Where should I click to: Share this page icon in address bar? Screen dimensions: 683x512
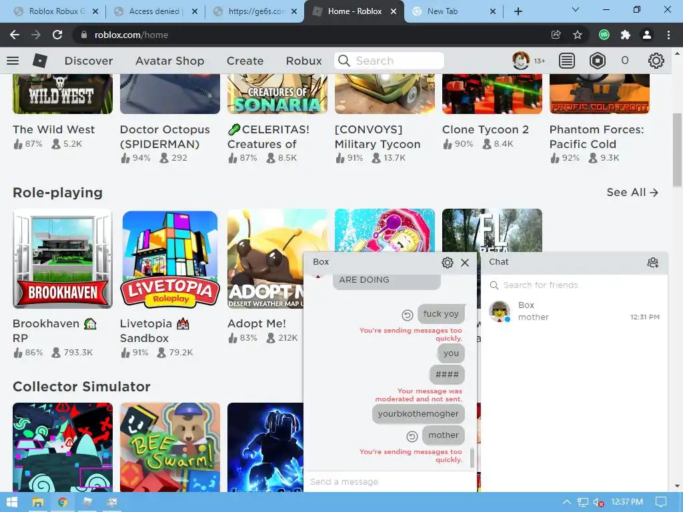point(556,35)
